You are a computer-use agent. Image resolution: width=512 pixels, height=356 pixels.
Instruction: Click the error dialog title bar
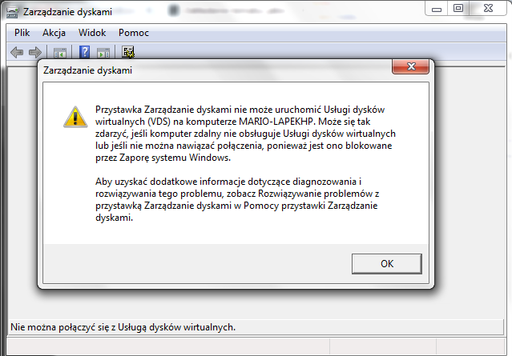(x=216, y=70)
